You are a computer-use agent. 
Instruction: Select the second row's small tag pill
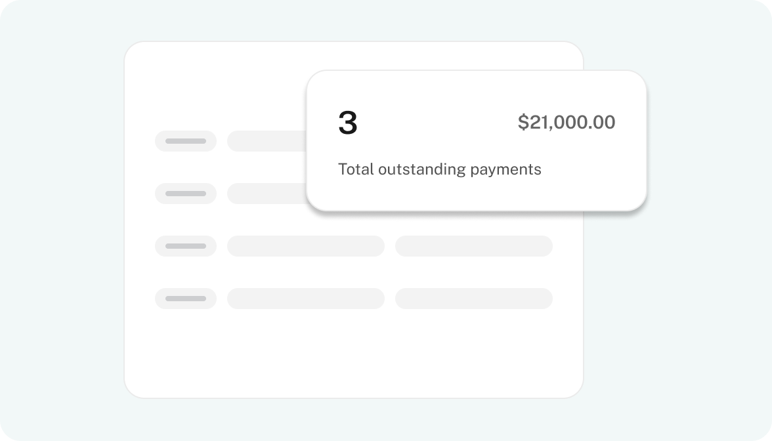tap(186, 194)
